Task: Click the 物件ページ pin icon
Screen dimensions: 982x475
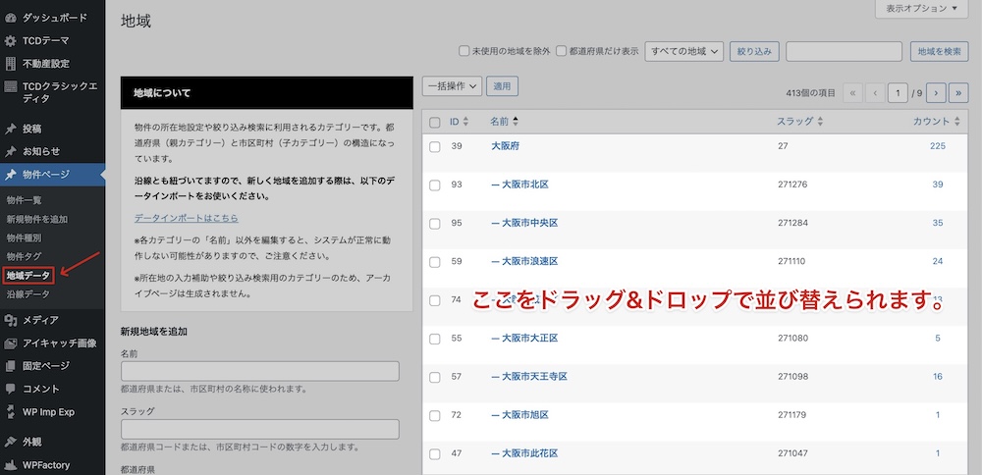Action: tap(10, 176)
